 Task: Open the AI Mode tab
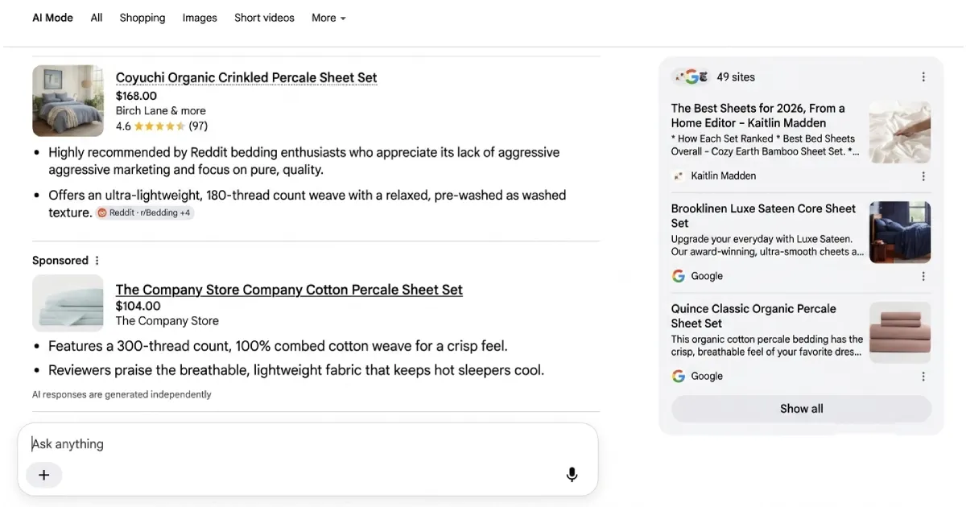52,18
